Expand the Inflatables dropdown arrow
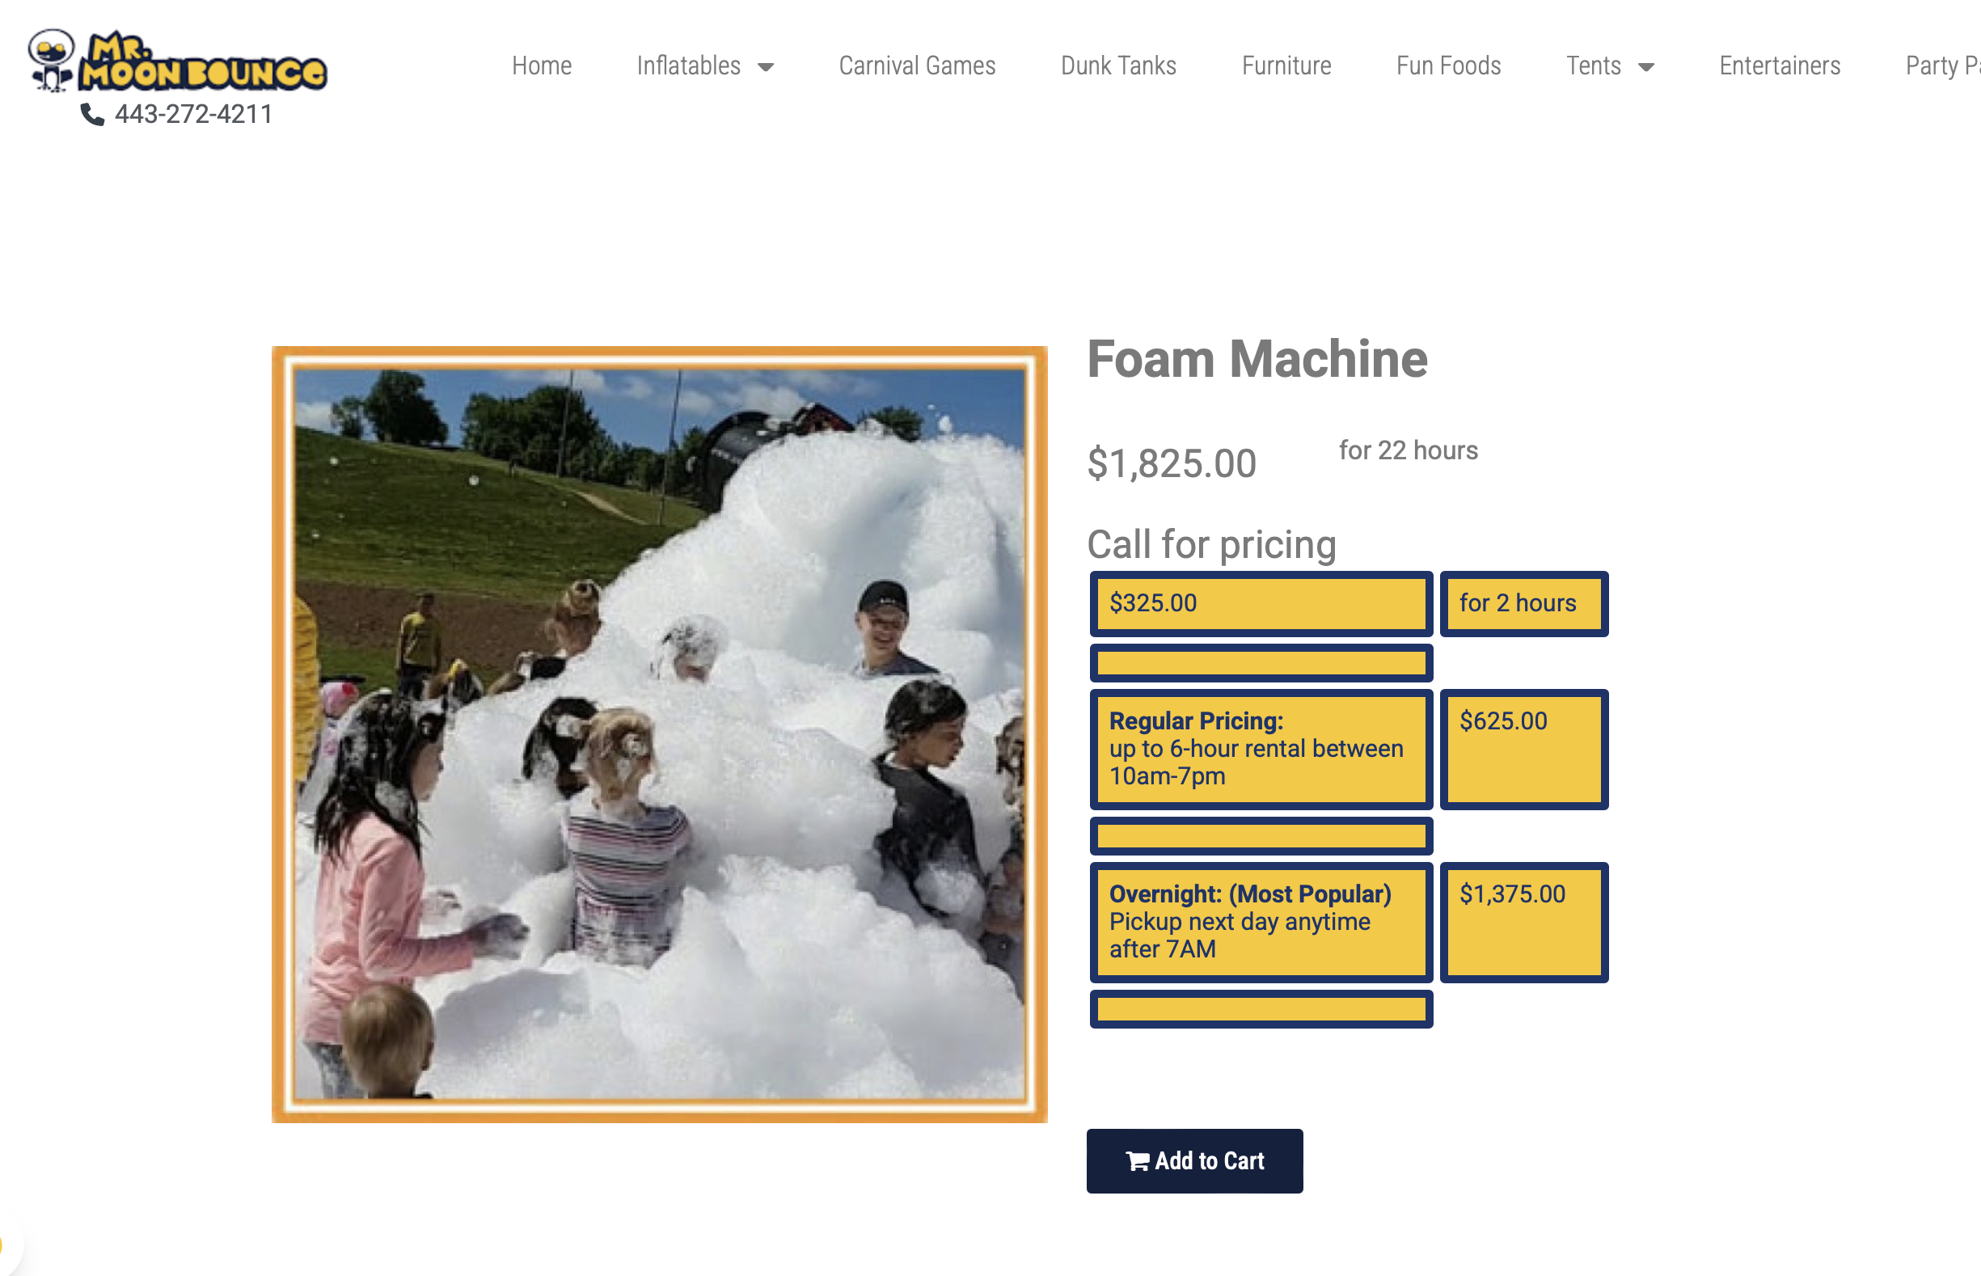This screenshot has width=1981, height=1276. 766,67
